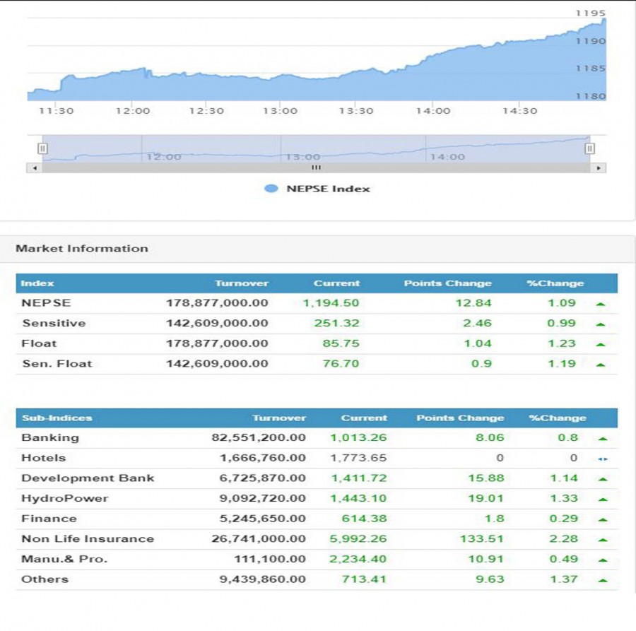
Task: Sort by Sub-Indices column header
Action: click(47, 418)
